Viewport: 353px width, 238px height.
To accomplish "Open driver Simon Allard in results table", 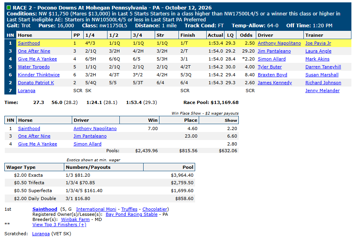I will [272, 59].
